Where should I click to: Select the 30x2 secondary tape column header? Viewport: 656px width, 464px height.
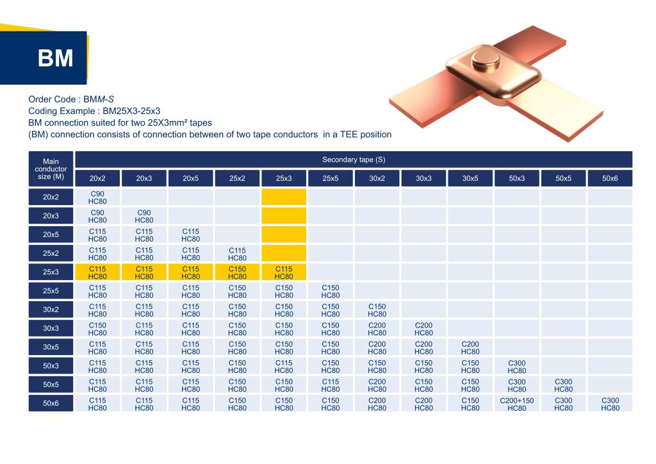point(377,179)
